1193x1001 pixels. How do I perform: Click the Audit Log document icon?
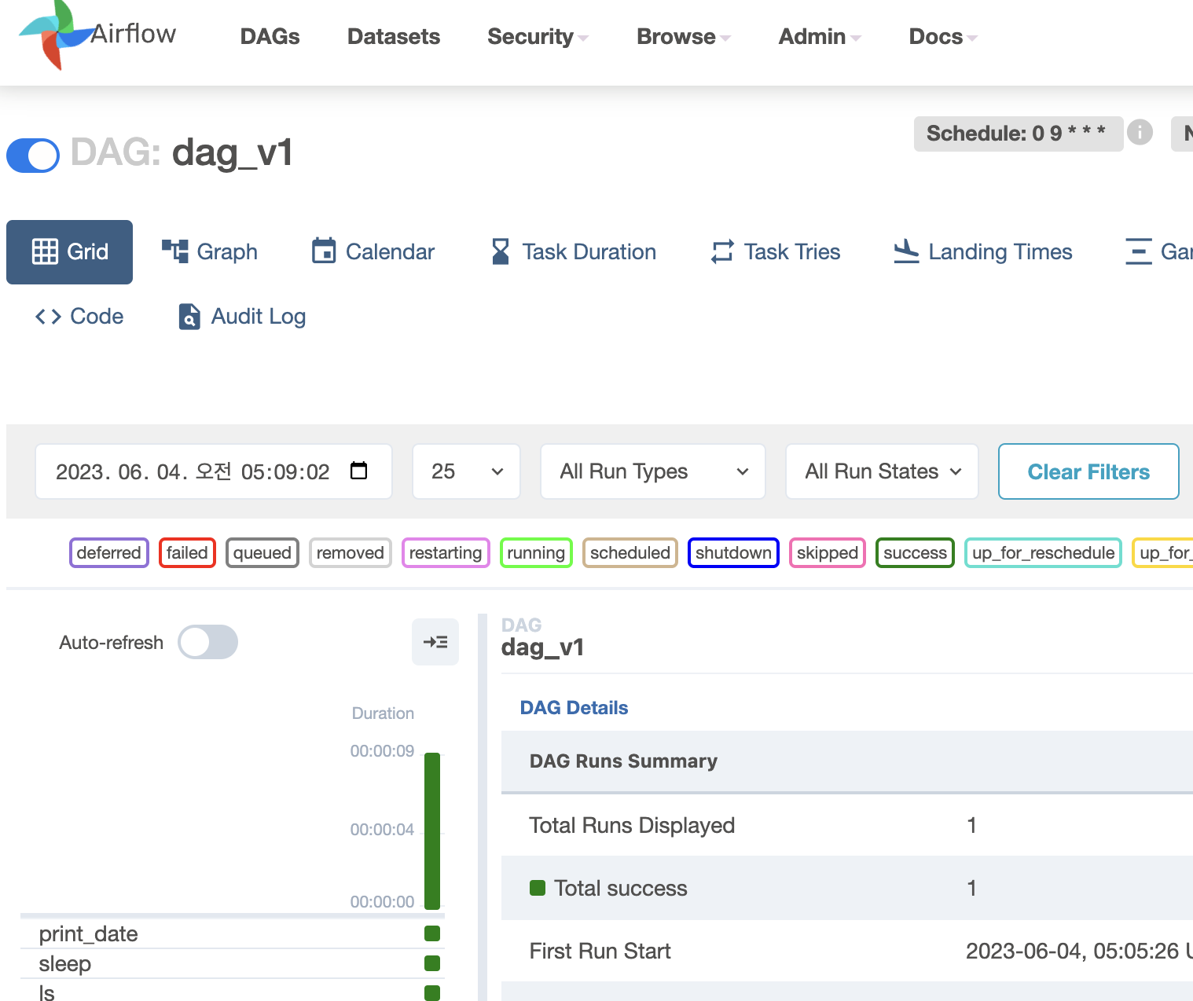click(189, 317)
